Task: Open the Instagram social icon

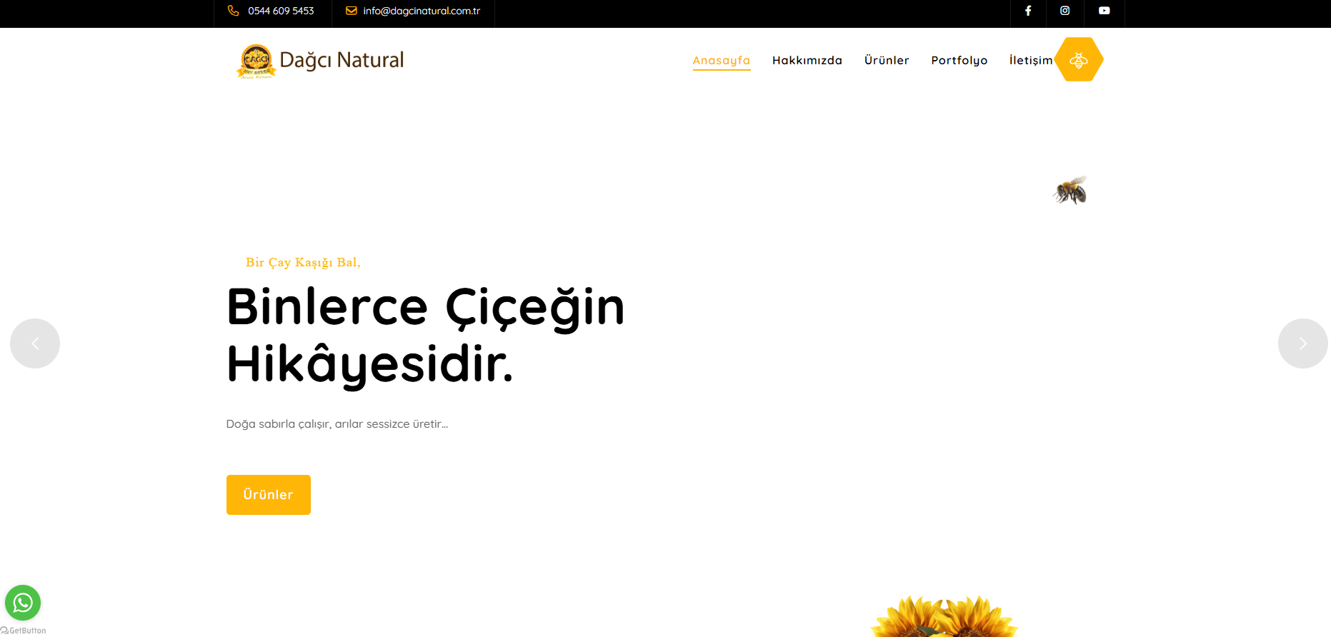Action: coord(1065,11)
